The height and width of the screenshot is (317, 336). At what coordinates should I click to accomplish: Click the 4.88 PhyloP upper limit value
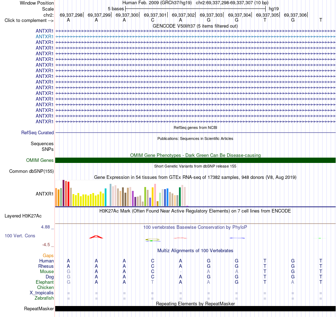pos(45,227)
